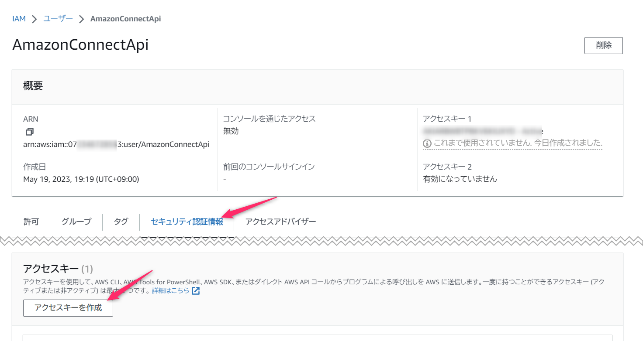Click the blurred アクセスキー 1 key ID
Screen dimensions: 643x341
(483, 131)
